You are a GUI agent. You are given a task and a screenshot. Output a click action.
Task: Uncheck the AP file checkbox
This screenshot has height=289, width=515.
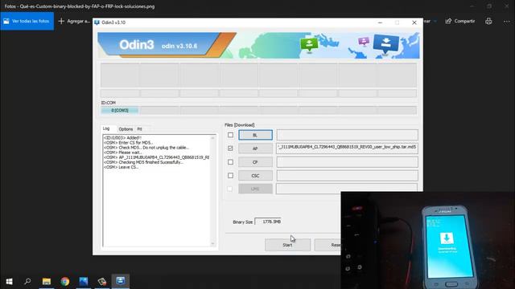point(231,149)
